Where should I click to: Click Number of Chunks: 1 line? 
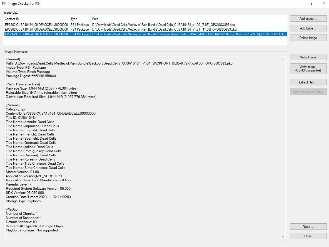[x=22, y=214]
